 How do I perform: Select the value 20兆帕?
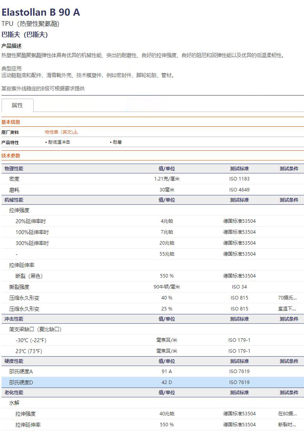[167, 243]
